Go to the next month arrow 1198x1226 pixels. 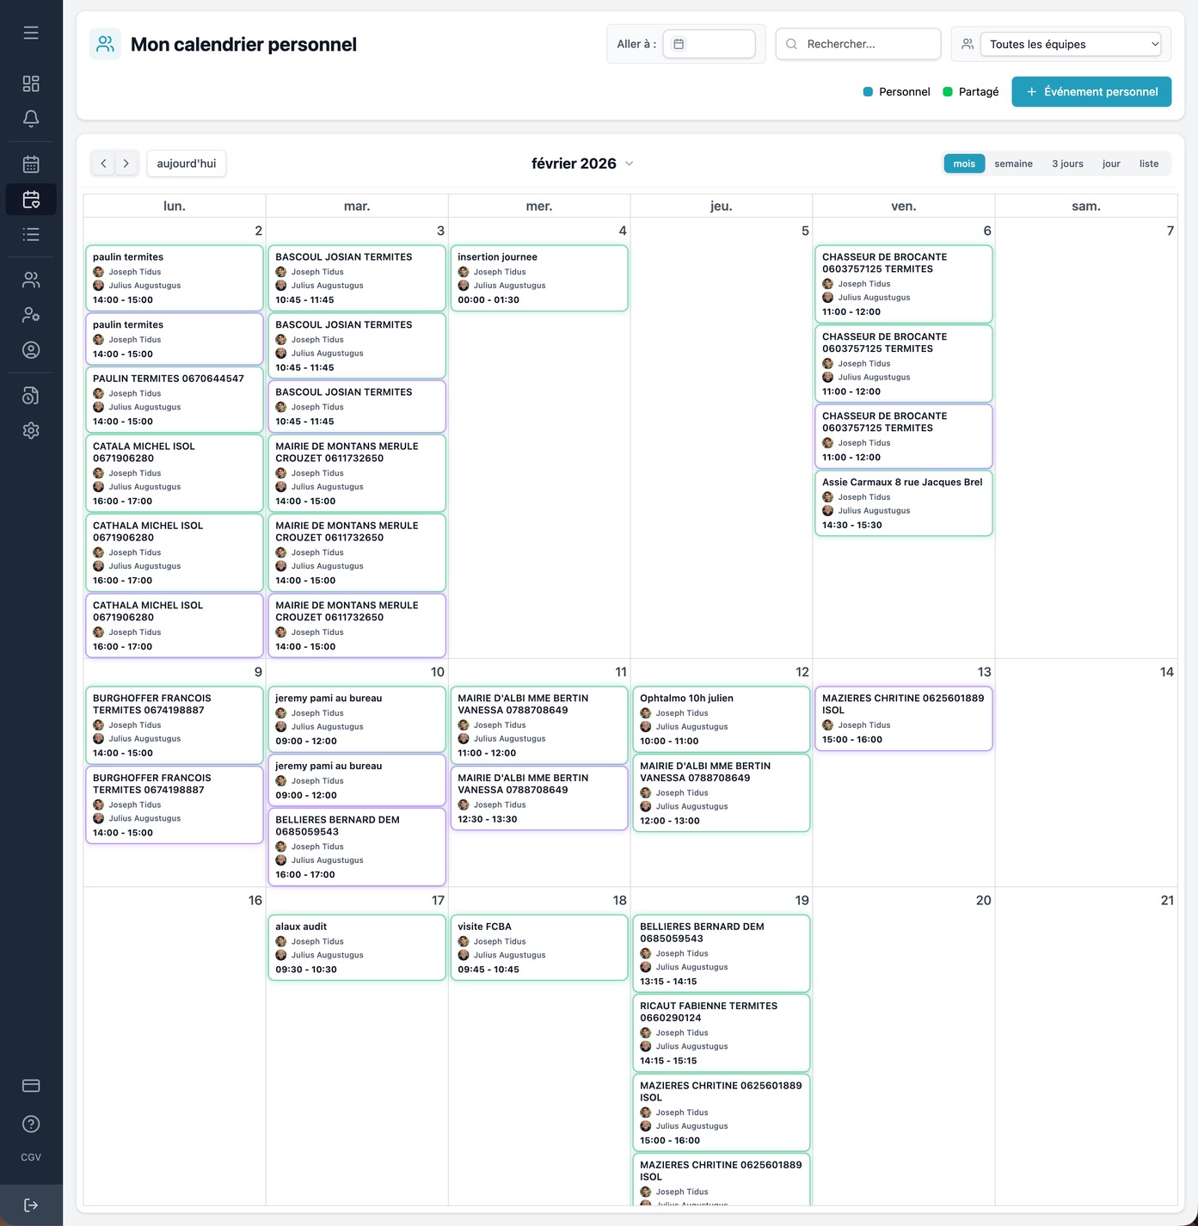point(126,163)
